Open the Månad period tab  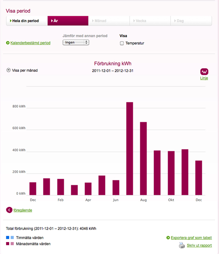tap(109, 21)
